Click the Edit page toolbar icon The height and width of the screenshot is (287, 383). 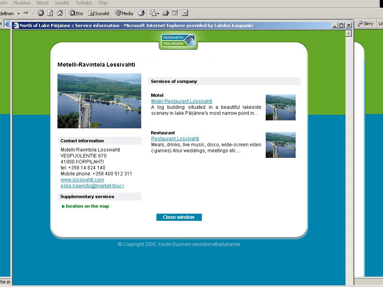pos(175,13)
